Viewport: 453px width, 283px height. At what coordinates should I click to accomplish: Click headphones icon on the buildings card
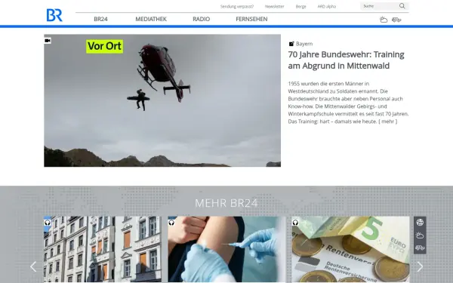click(48, 223)
